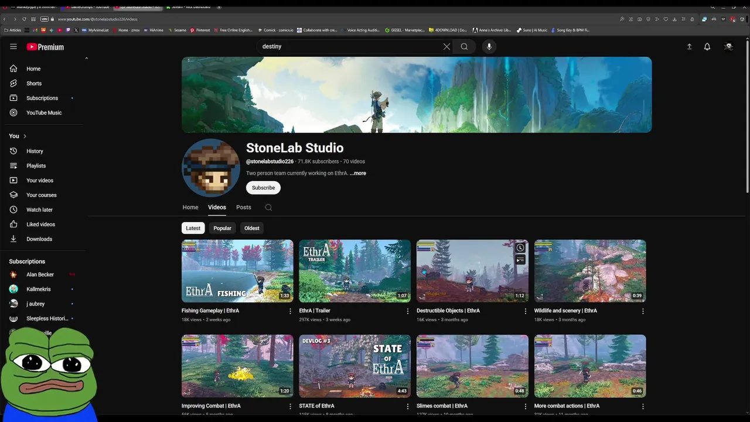Open options for Destructible Objects video
Image resolution: width=750 pixels, height=422 pixels.
[x=525, y=311]
